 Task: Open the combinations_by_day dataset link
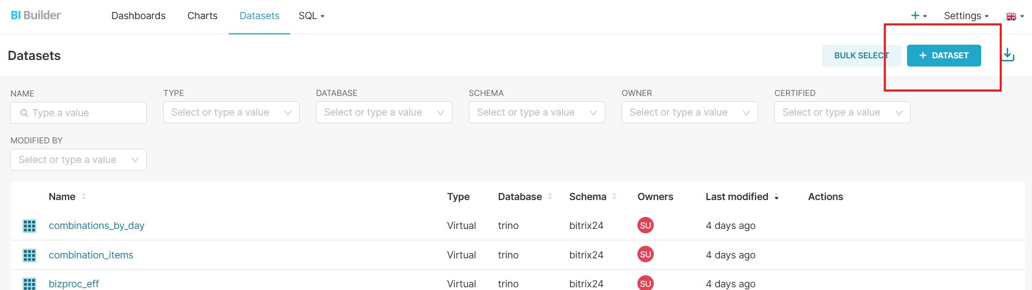[97, 226]
